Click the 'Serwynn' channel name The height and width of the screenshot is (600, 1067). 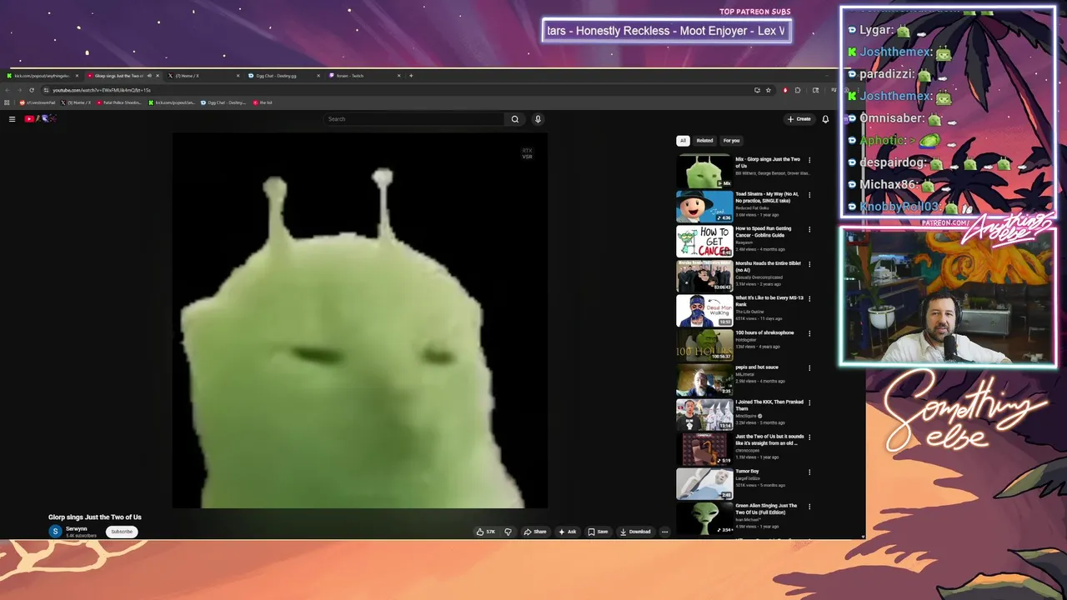(x=77, y=529)
